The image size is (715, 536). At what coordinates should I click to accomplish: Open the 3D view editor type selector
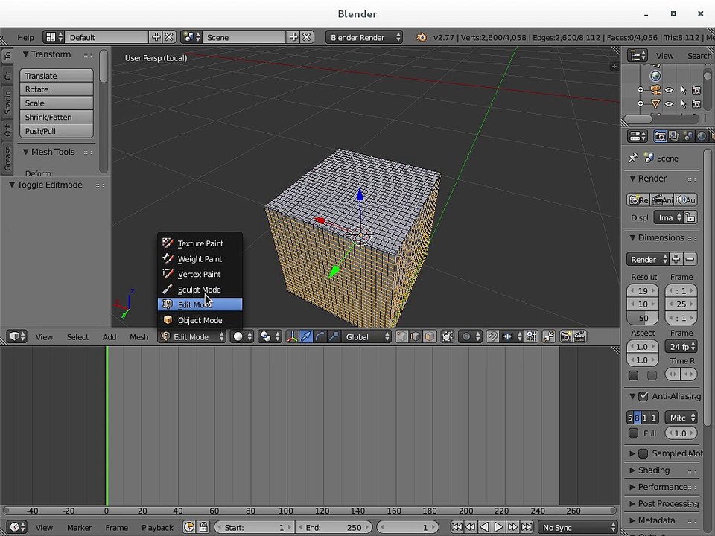pos(17,336)
